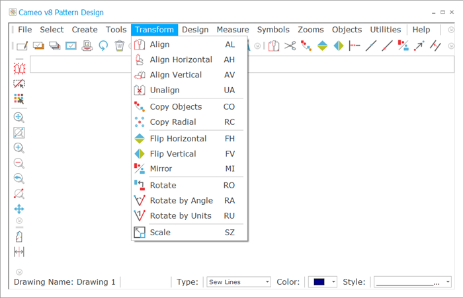The width and height of the screenshot is (463, 298).
Task: Click the zoom out minus magnifier icon
Action: [19, 163]
